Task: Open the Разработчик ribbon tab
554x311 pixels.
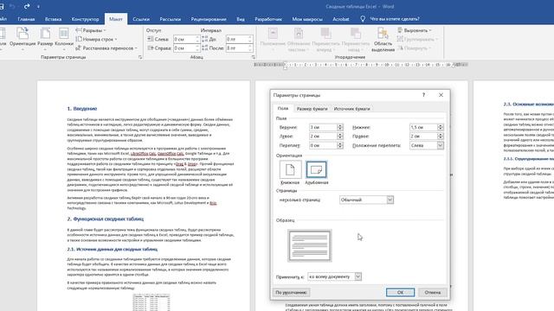Action: 268,19
